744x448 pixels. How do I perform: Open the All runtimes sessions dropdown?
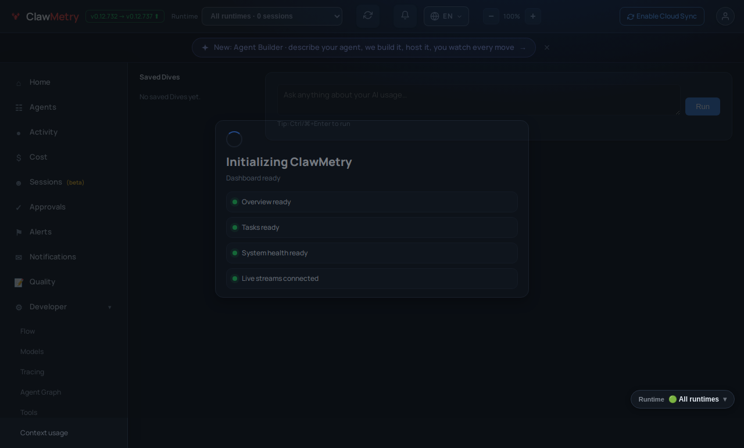click(x=272, y=16)
